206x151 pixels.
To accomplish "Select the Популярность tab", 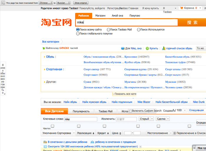I will pyautogui.click(x=81, y=111).
